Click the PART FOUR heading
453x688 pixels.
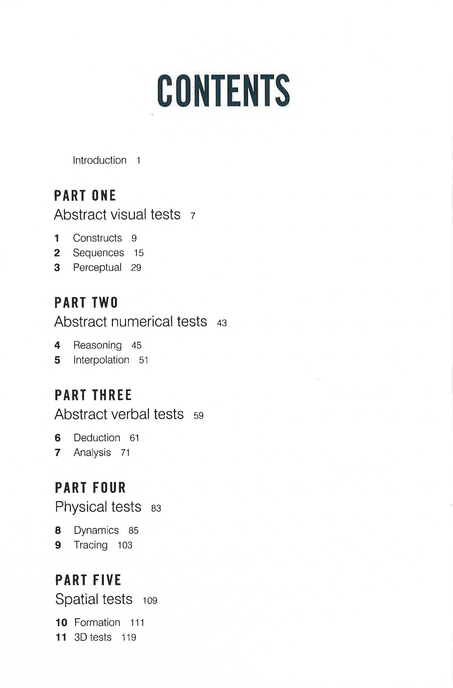pyautogui.click(x=90, y=488)
